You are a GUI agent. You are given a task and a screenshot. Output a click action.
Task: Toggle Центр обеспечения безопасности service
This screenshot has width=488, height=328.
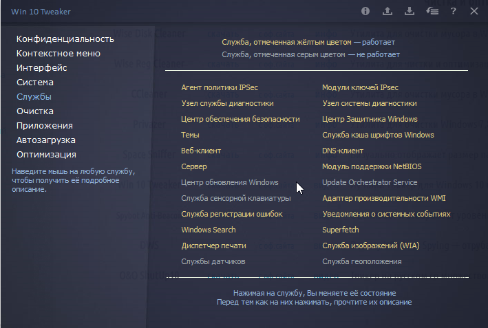(x=241, y=119)
